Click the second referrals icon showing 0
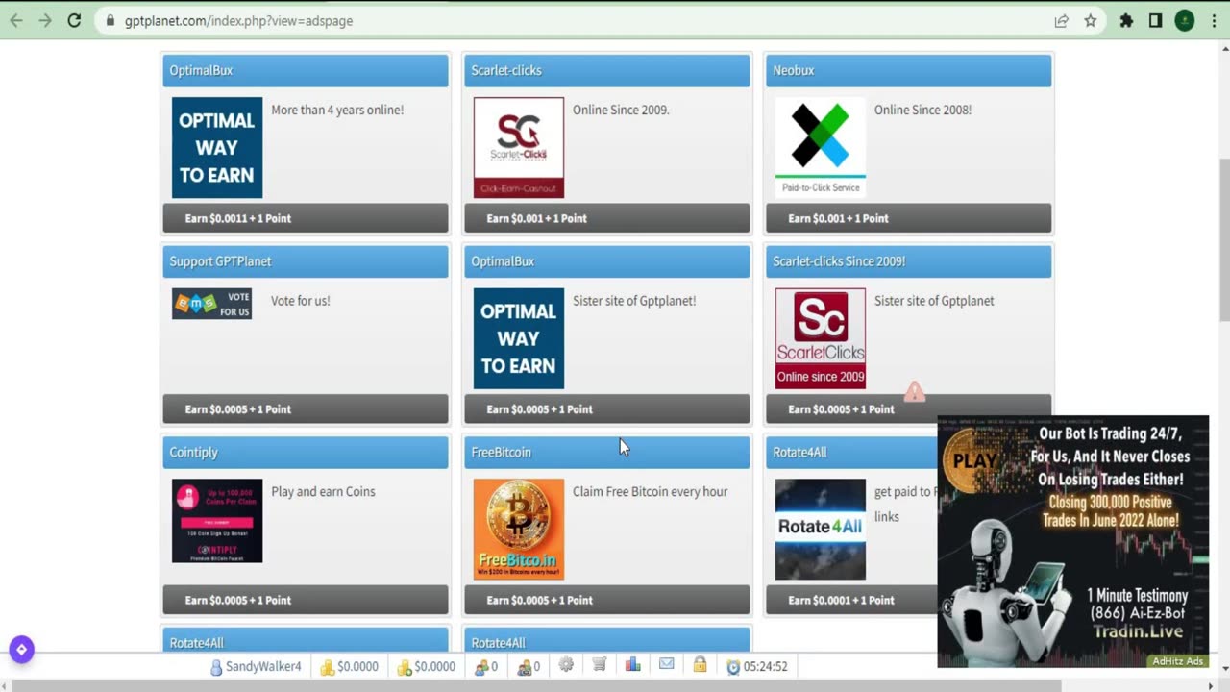 click(x=524, y=666)
